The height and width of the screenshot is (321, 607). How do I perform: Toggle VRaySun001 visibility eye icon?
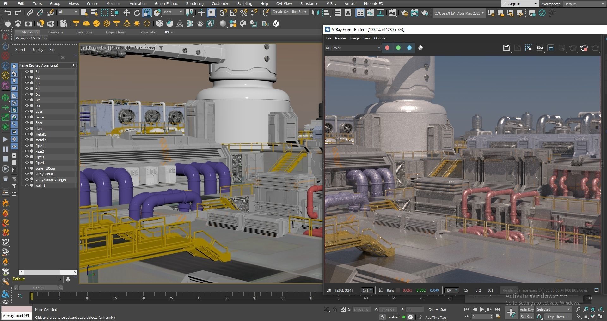(x=27, y=174)
